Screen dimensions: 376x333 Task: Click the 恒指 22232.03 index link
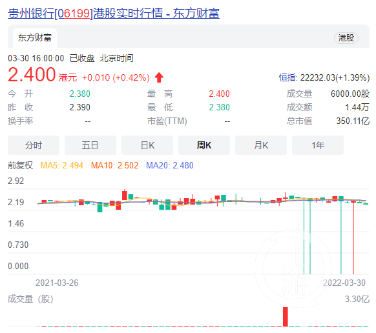point(324,77)
